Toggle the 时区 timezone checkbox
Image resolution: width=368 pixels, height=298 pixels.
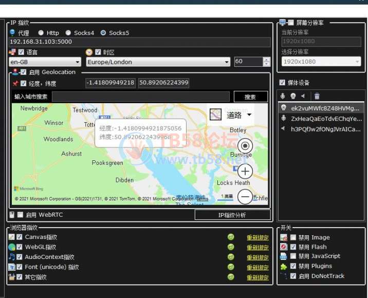[x=98, y=52]
